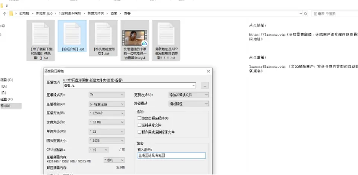Click the last breadcrumb segment 看看
The height and width of the screenshot is (175, 358).
(x=127, y=14)
